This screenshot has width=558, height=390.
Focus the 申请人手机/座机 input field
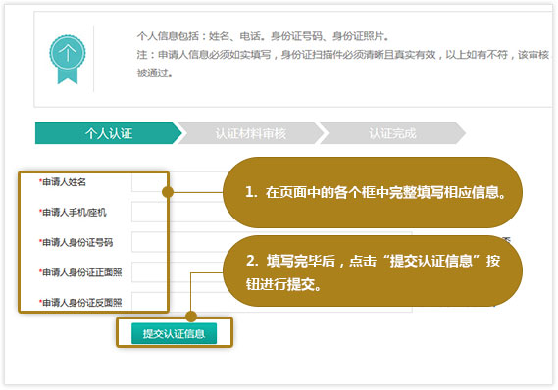(273, 213)
